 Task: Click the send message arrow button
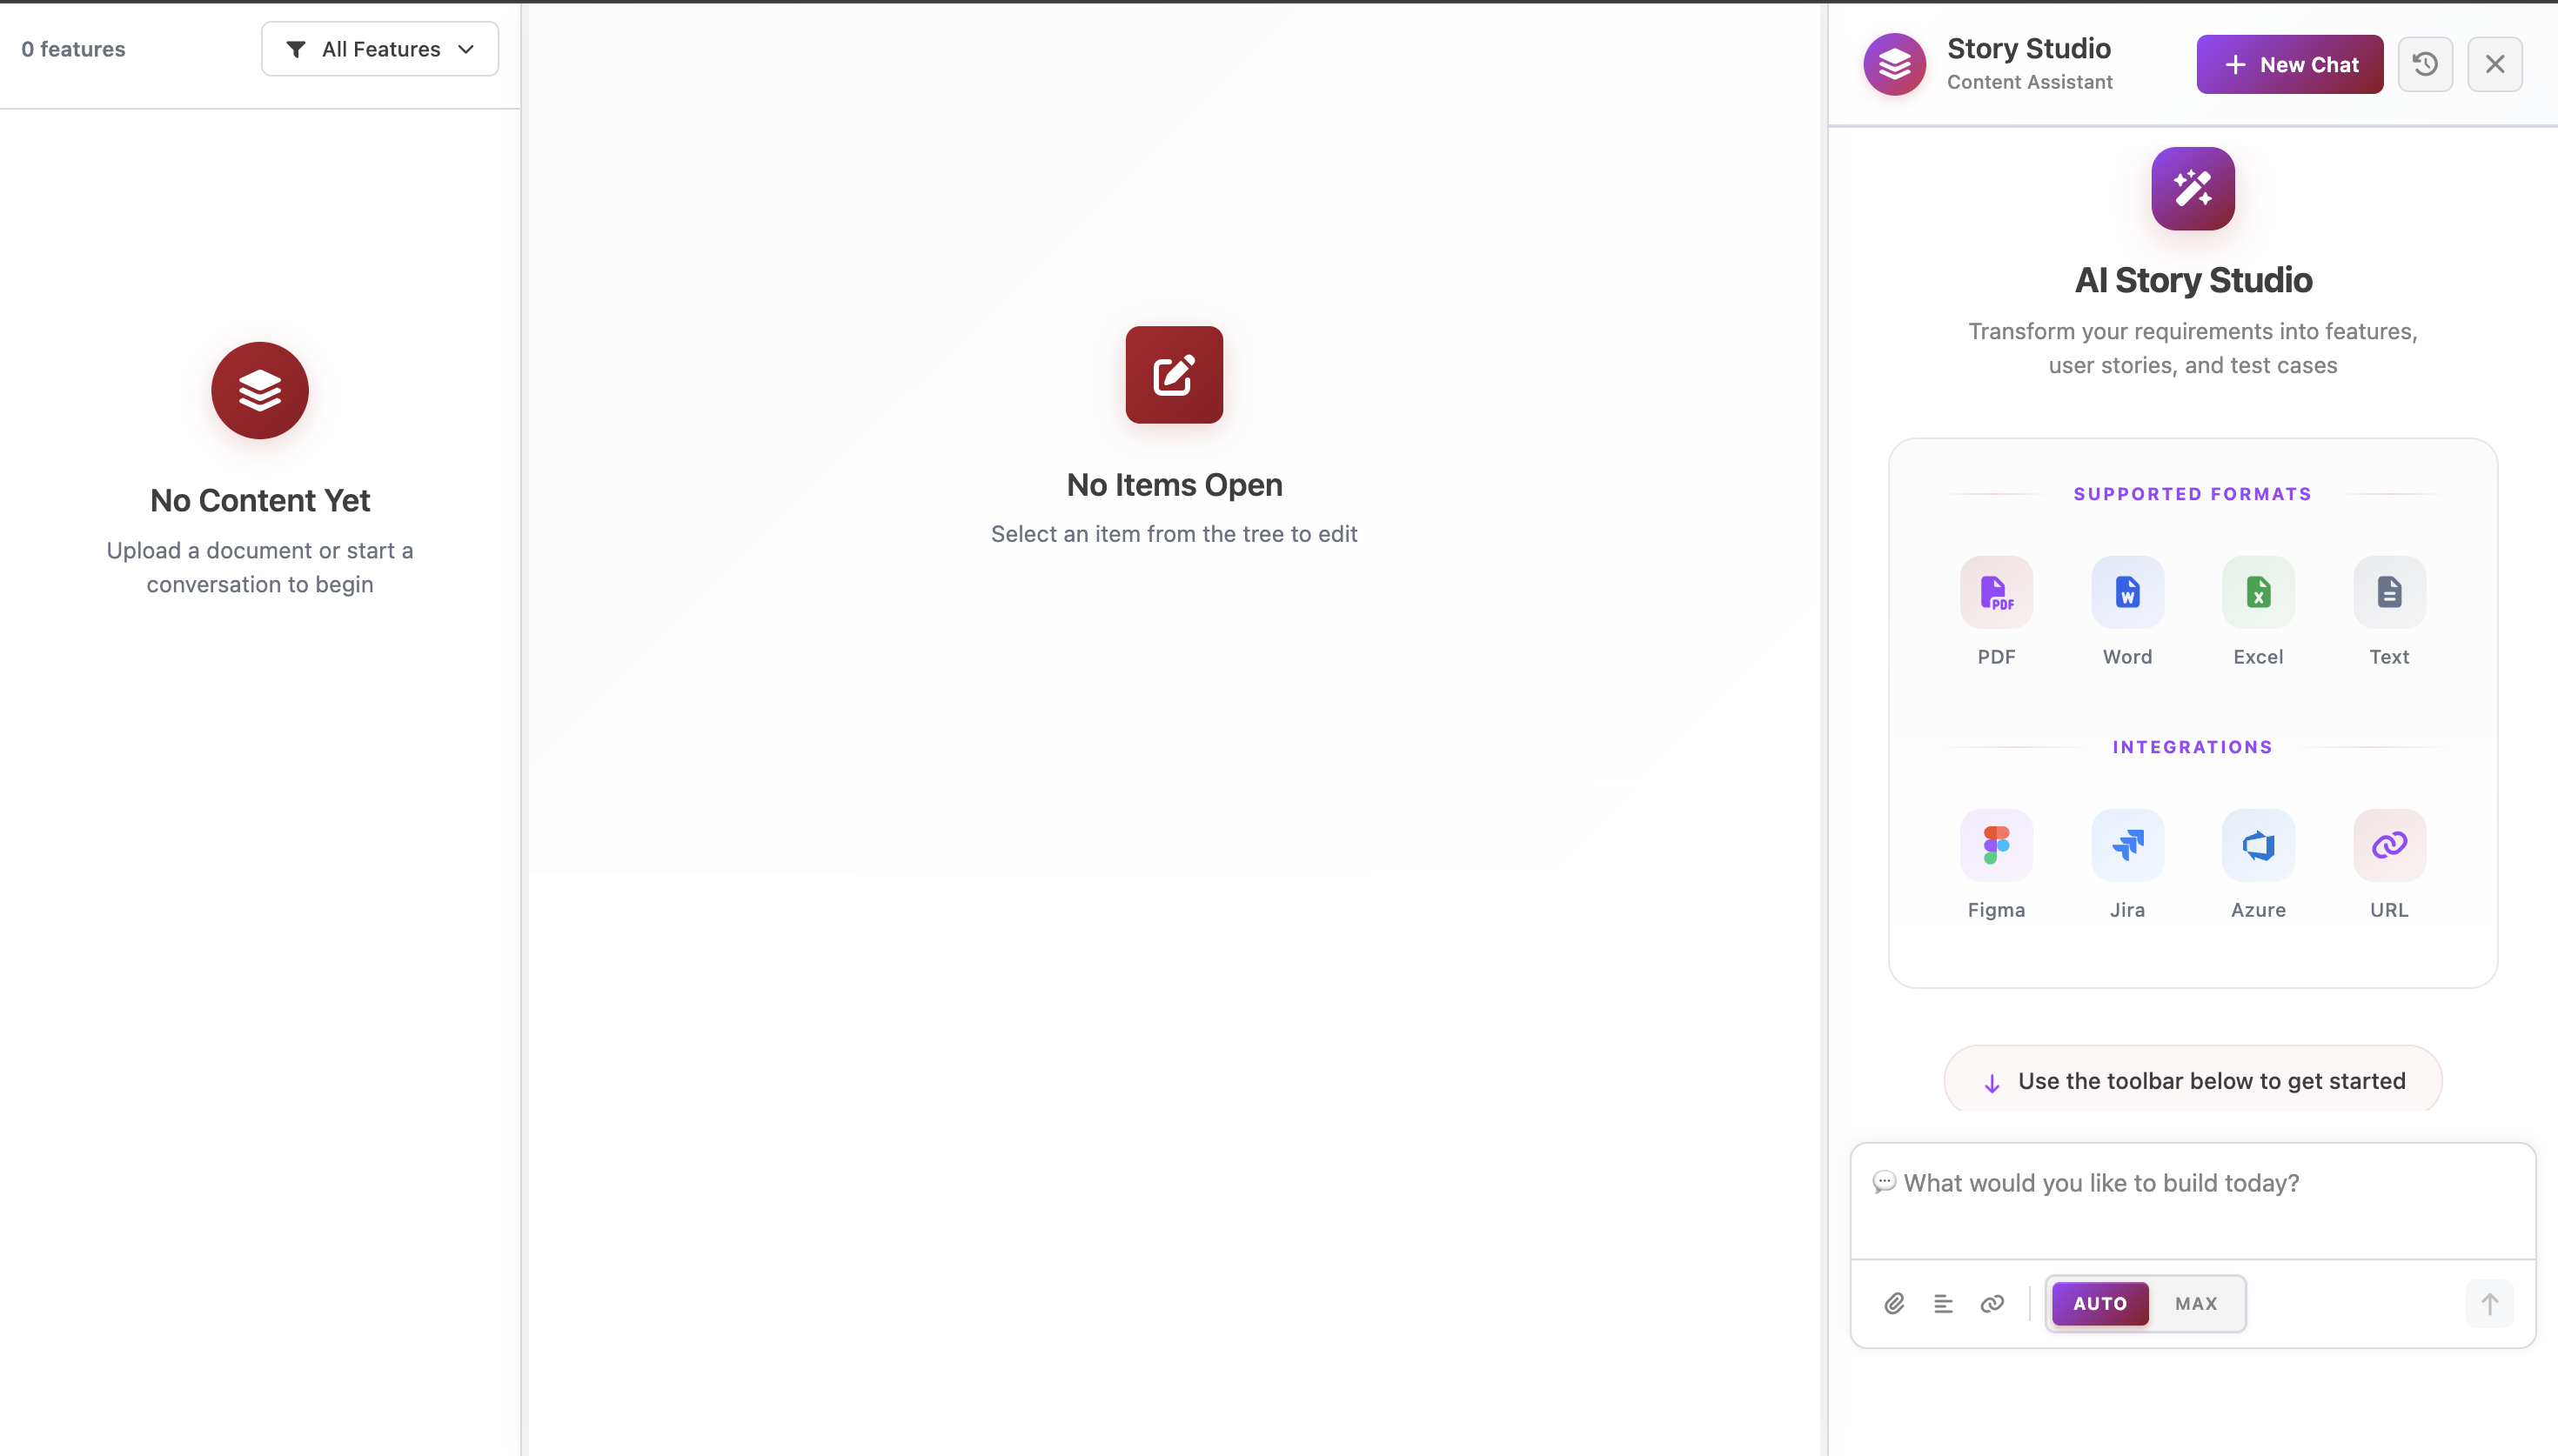click(x=2489, y=1303)
